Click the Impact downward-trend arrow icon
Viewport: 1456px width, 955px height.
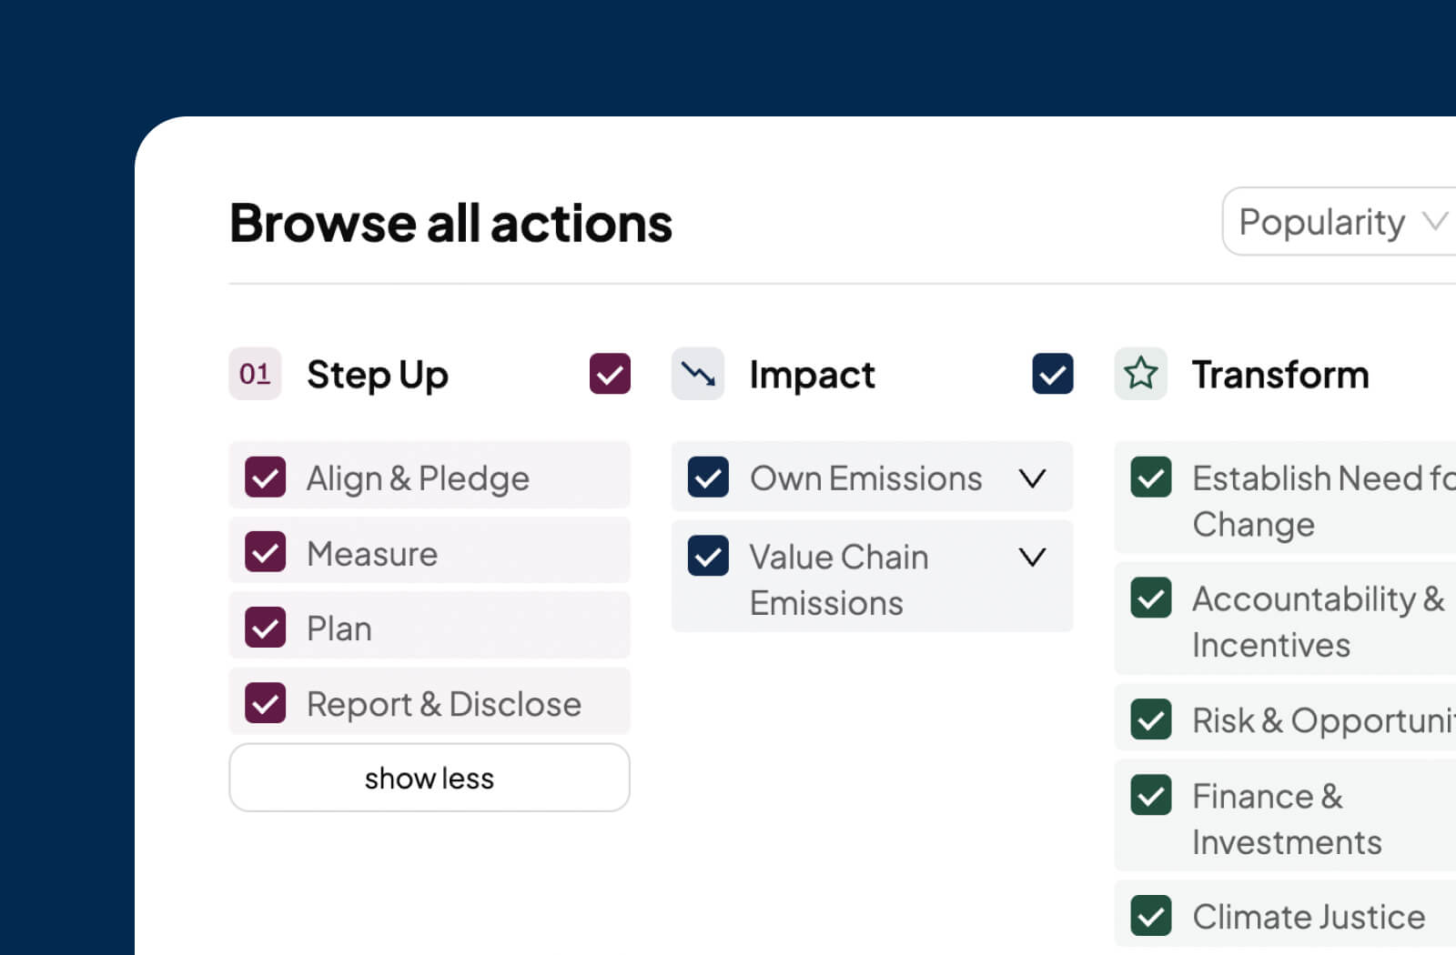pyautogui.click(x=698, y=374)
